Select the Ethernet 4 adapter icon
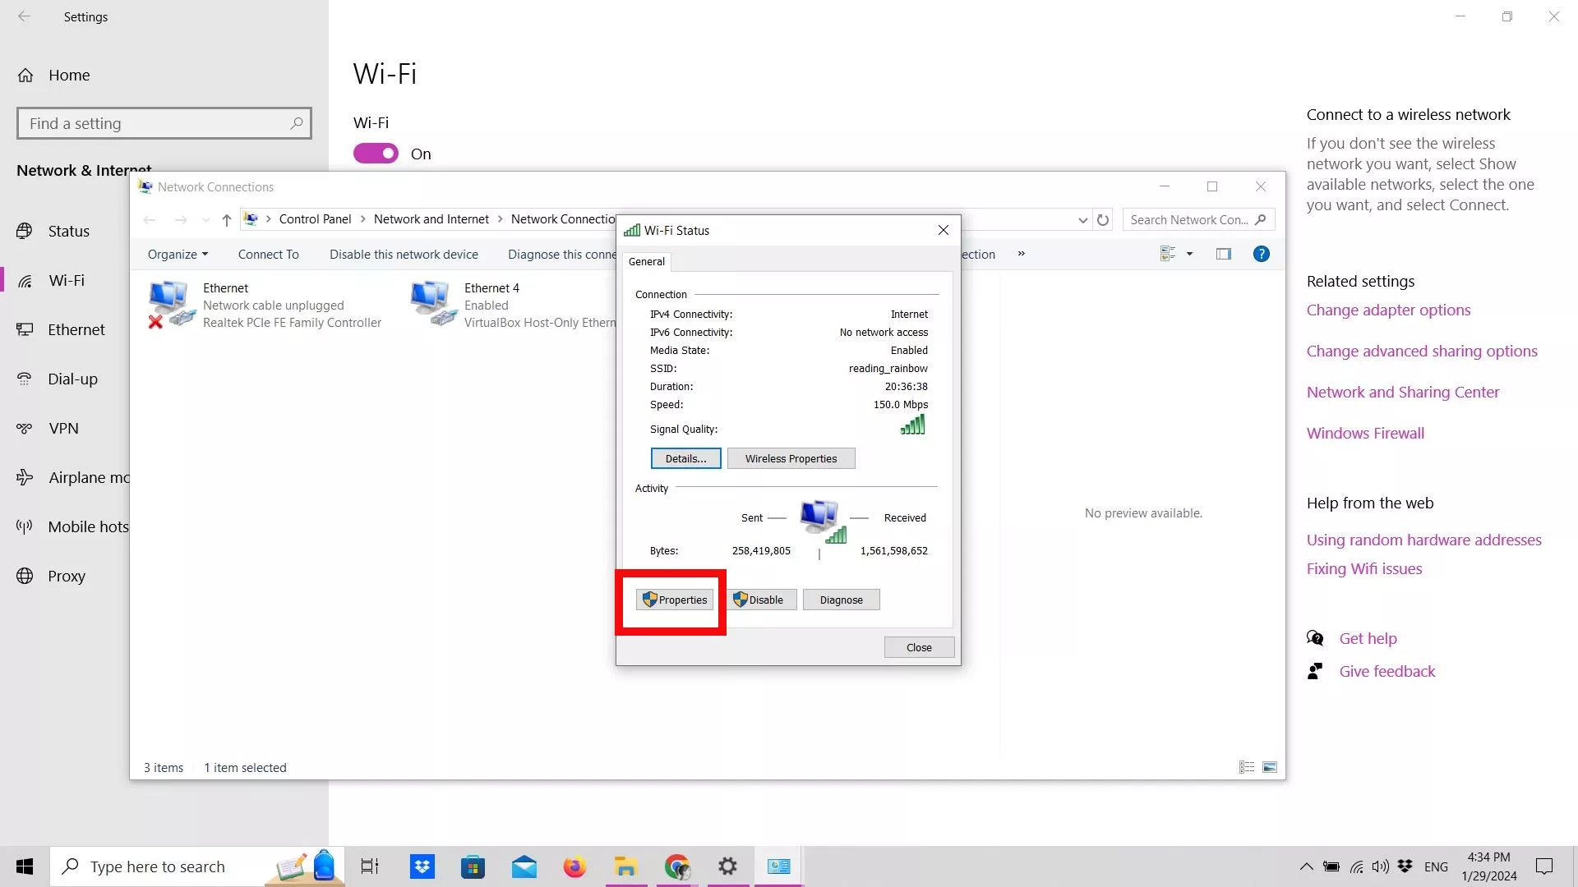1578x887 pixels. coord(431,304)
